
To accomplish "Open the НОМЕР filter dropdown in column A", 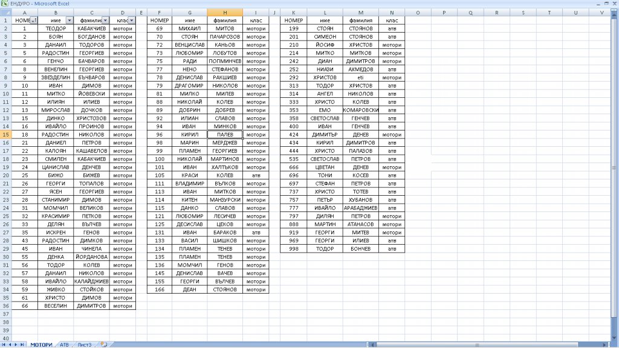I will click(x=34, y=21).
